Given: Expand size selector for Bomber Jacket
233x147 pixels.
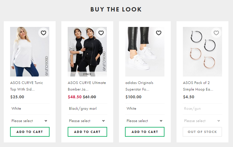Looking at the screenshot, I should [x=87, y=121].
